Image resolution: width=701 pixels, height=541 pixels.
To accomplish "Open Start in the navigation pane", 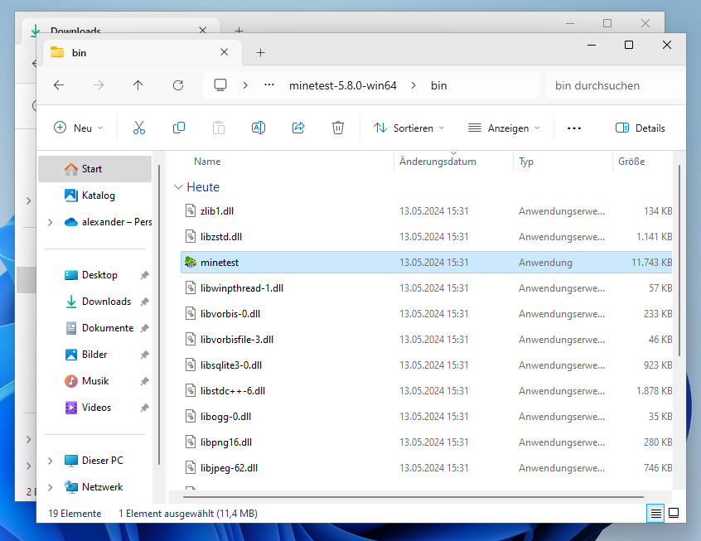I will pos(94,169).
